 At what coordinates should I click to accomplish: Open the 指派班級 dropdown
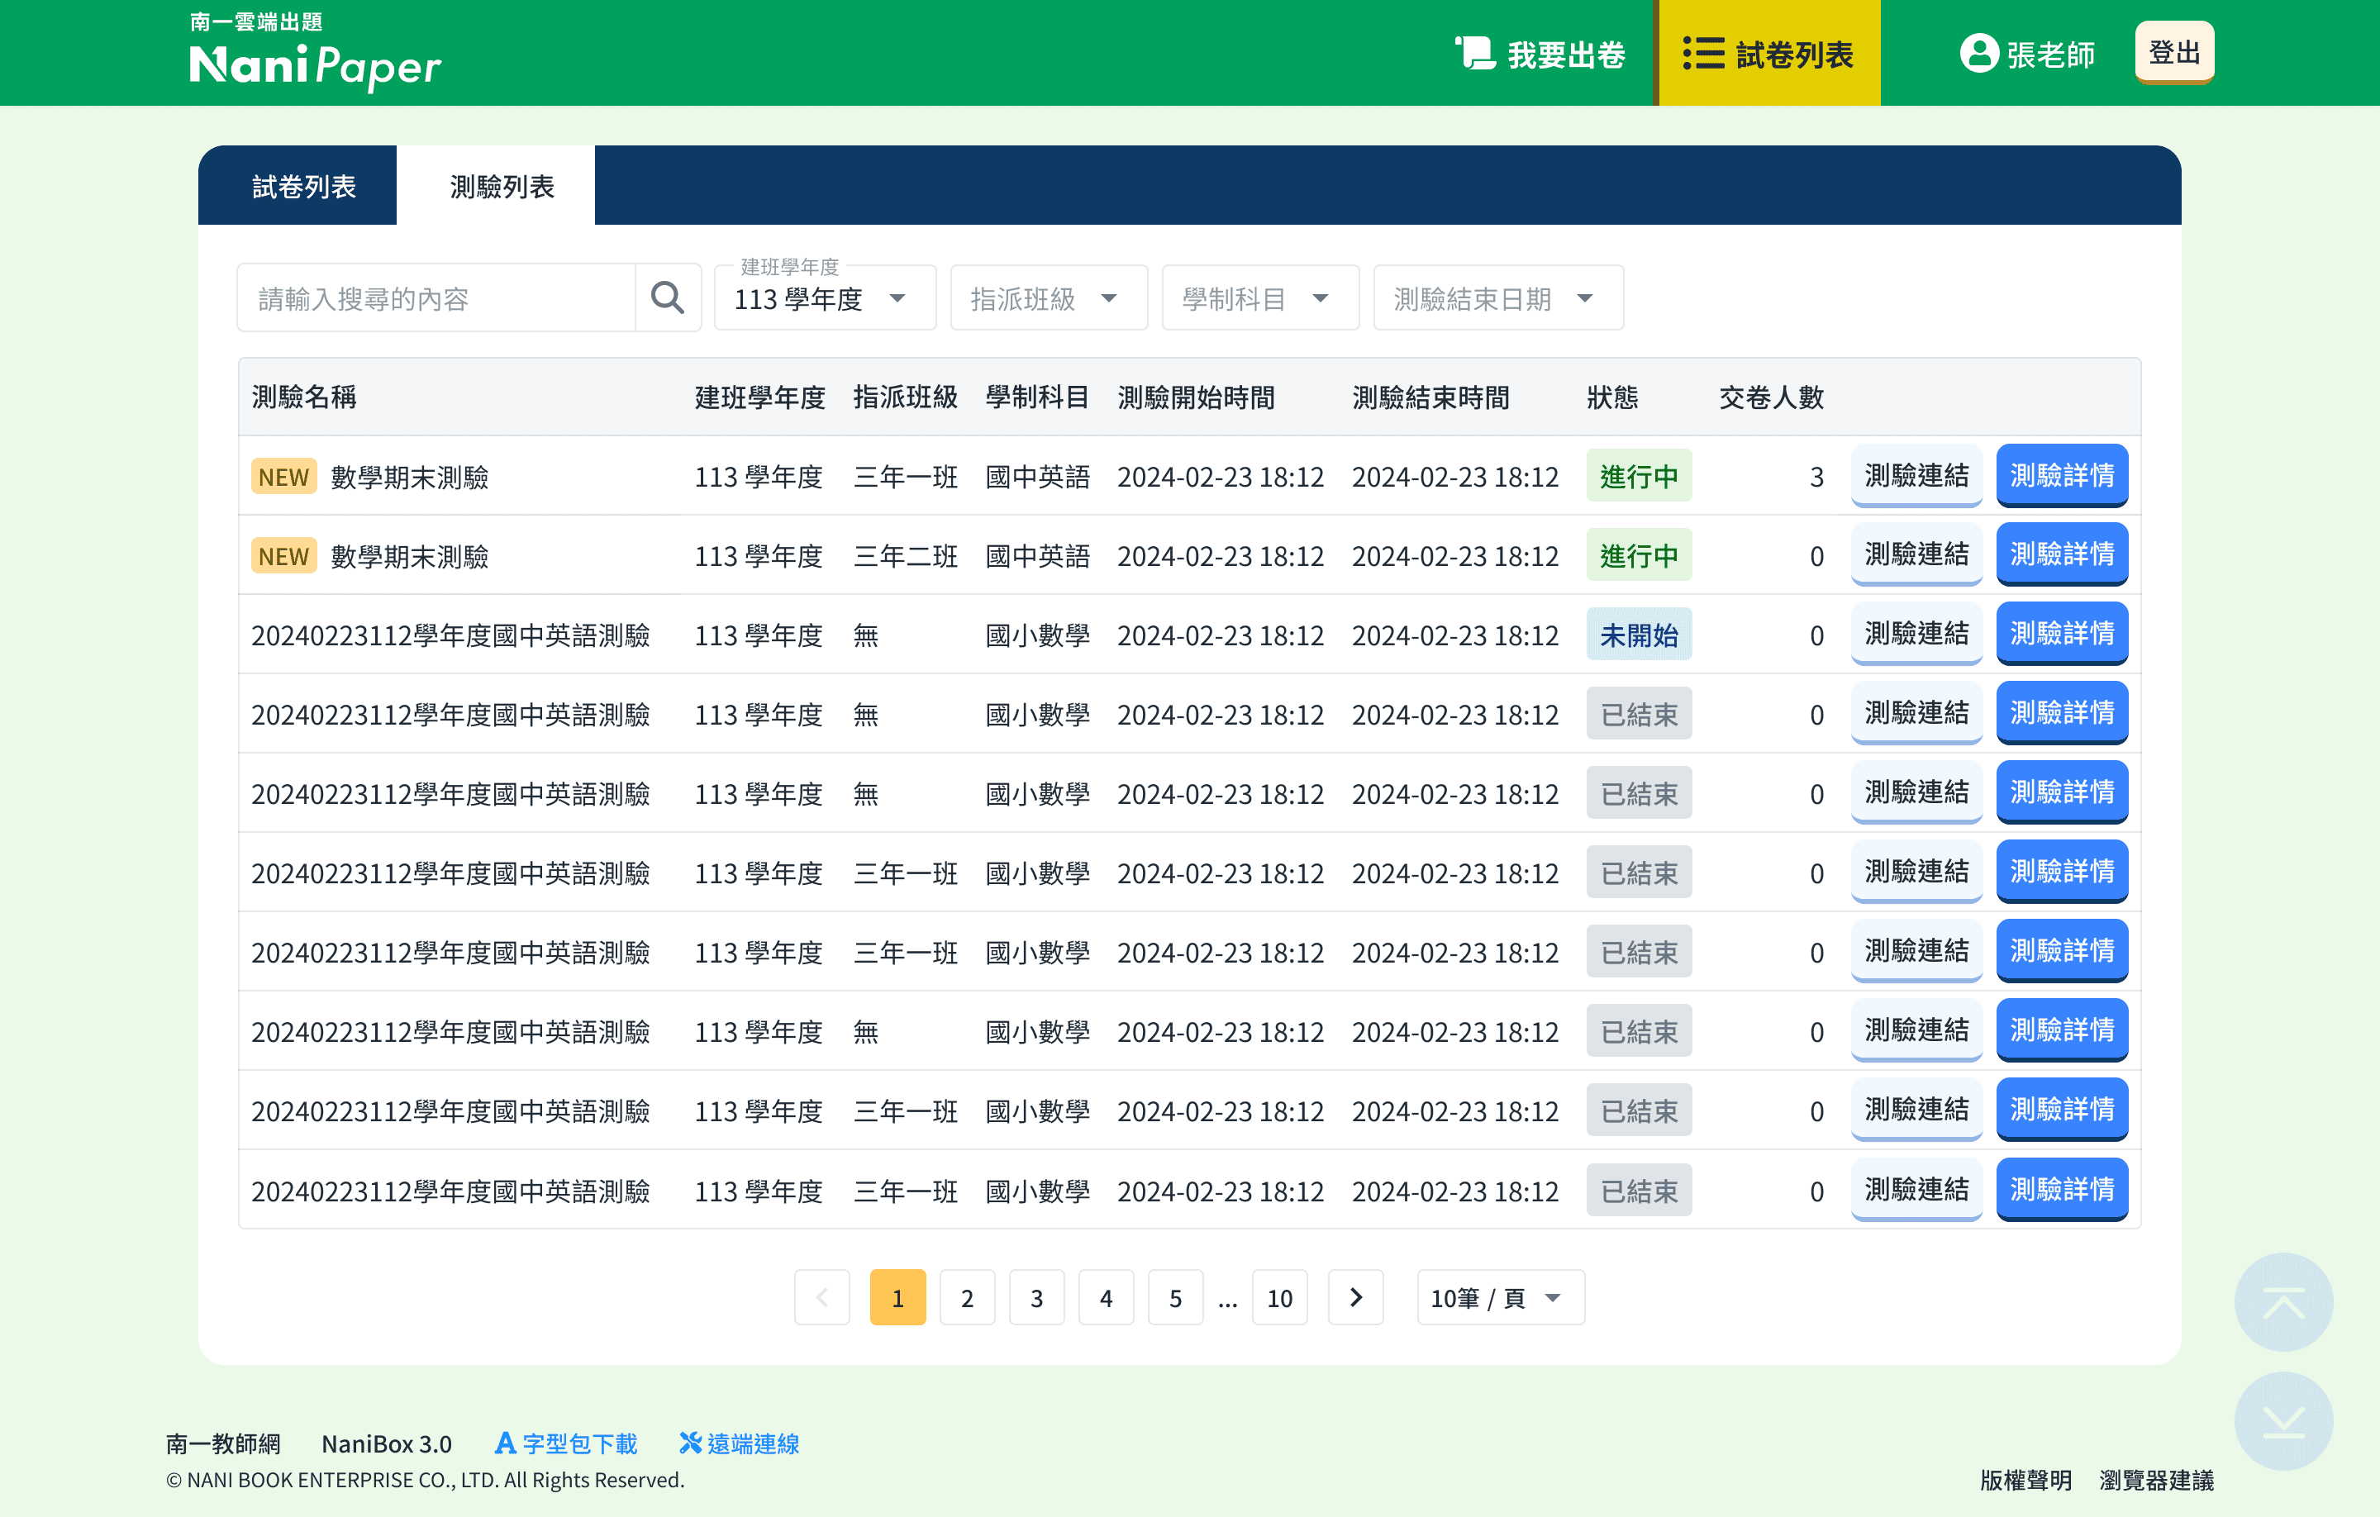(x=1048, y=298)
